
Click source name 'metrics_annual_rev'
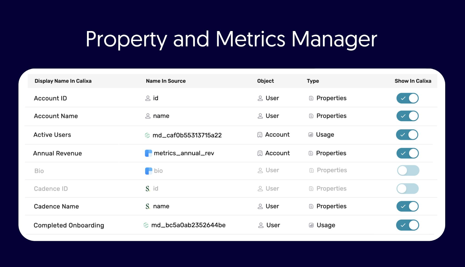[x=184, y=153]
